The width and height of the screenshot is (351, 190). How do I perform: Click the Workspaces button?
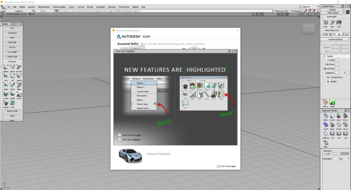297,11
